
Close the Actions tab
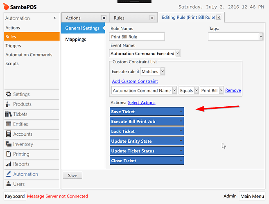[x=104, y=18]
